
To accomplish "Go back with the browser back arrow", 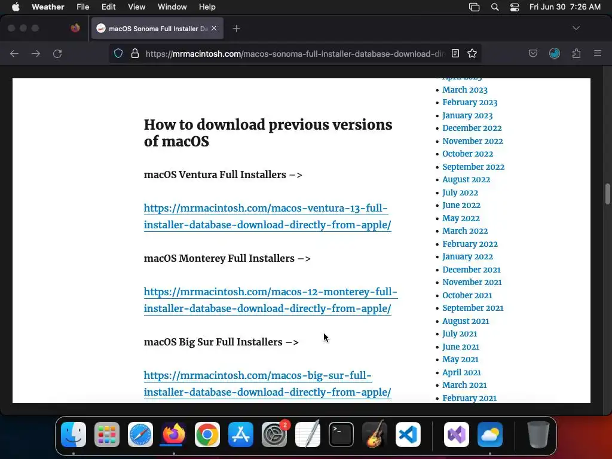I will tap(14, 53).
